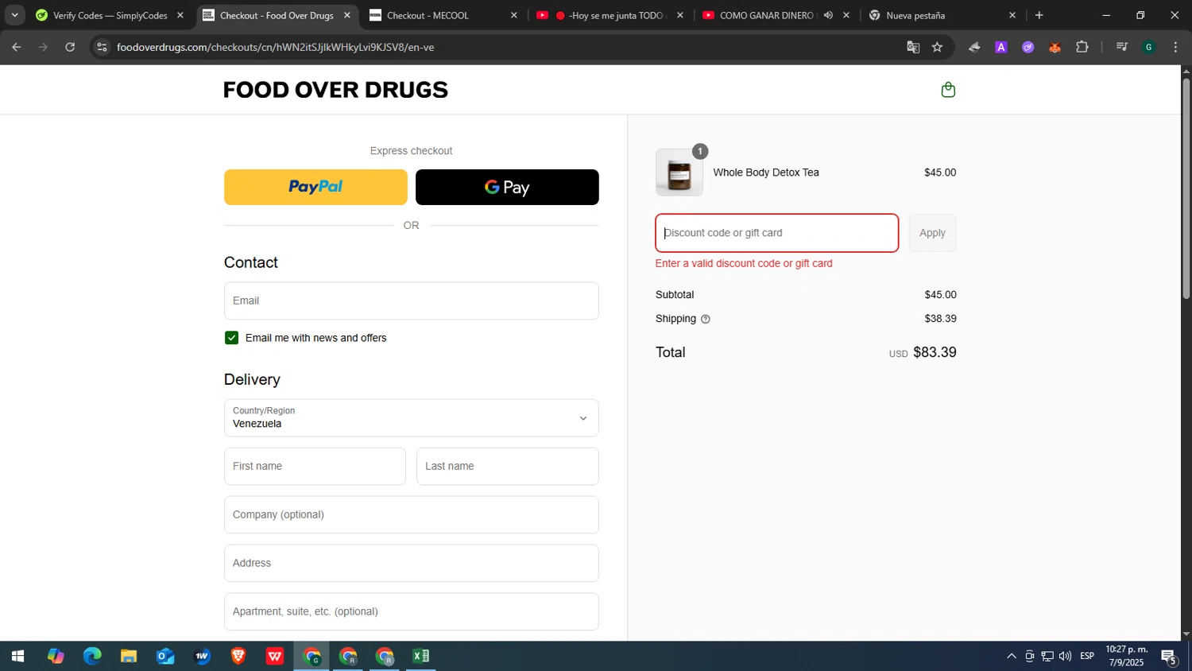Click the Whole Body Detox Tea thumbnail
Image resolution: width=1192 pixels, height=671 pixels.
679,173
